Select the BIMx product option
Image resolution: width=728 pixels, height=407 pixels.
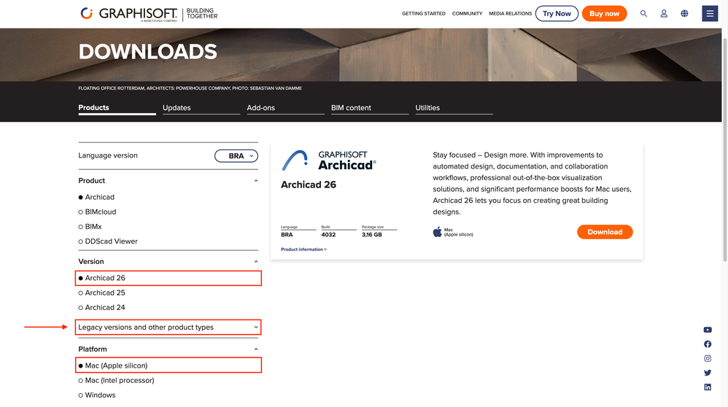click(x=90, y=227)
